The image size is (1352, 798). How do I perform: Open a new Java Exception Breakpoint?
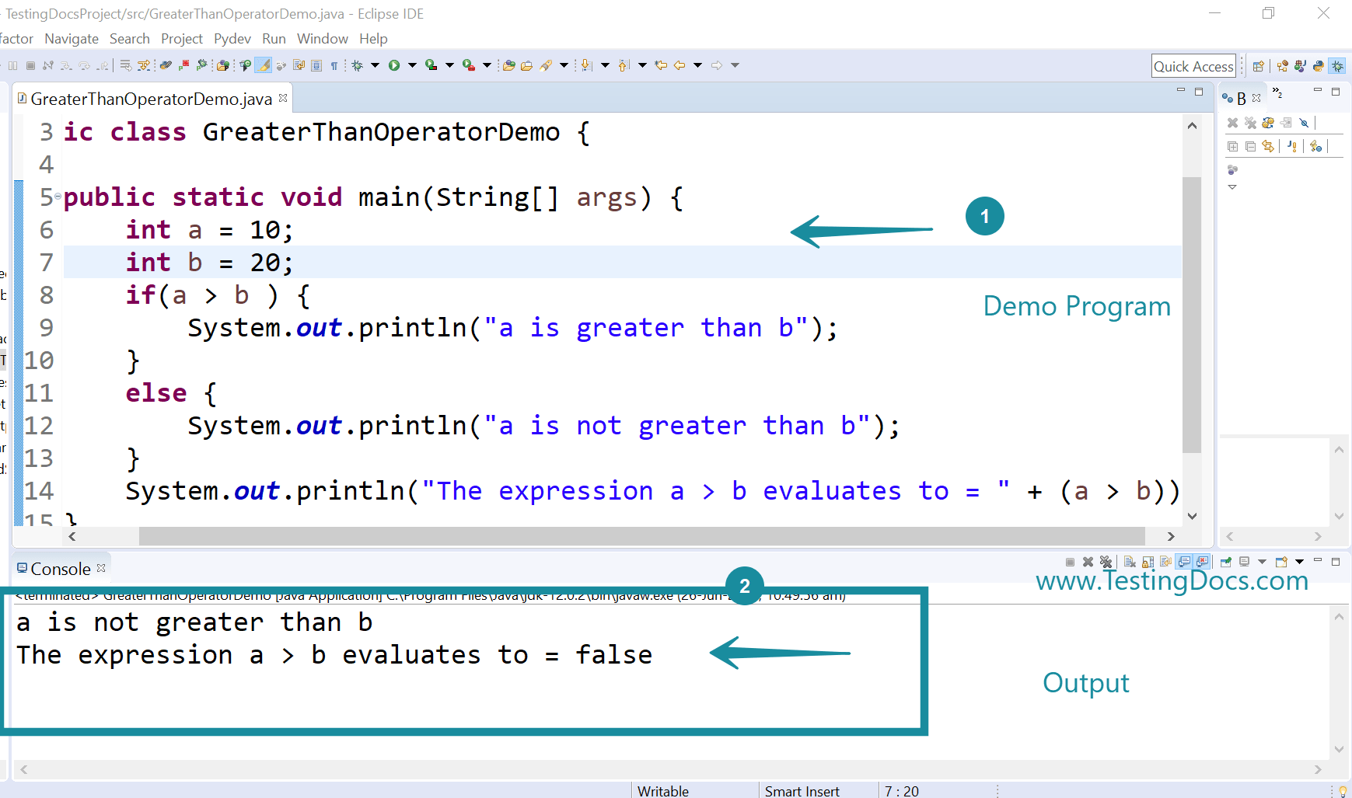[x=1292, y=146]
